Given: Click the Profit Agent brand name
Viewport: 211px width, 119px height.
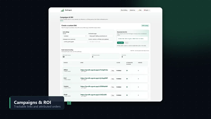Looking at the screenshot, I should (68, 10).
